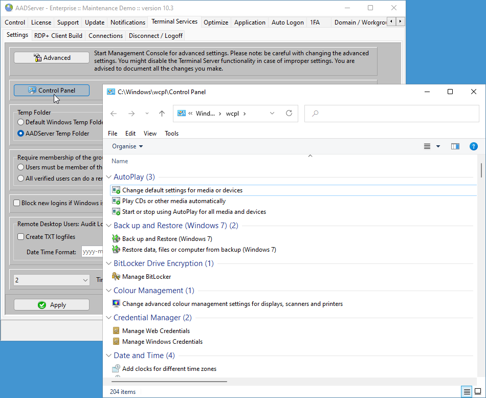
Task: Go up one folder level arrow
Action: [x=162, y=114]
